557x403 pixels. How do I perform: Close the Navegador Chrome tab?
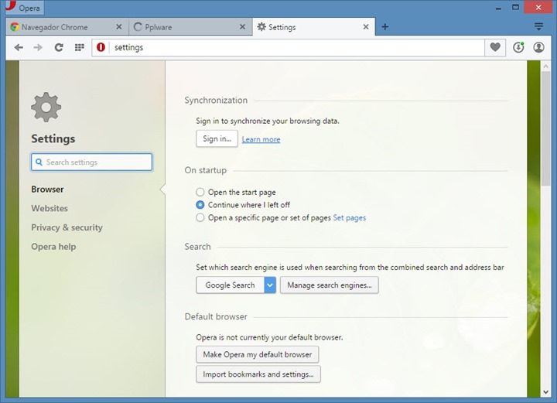[118, 27]
